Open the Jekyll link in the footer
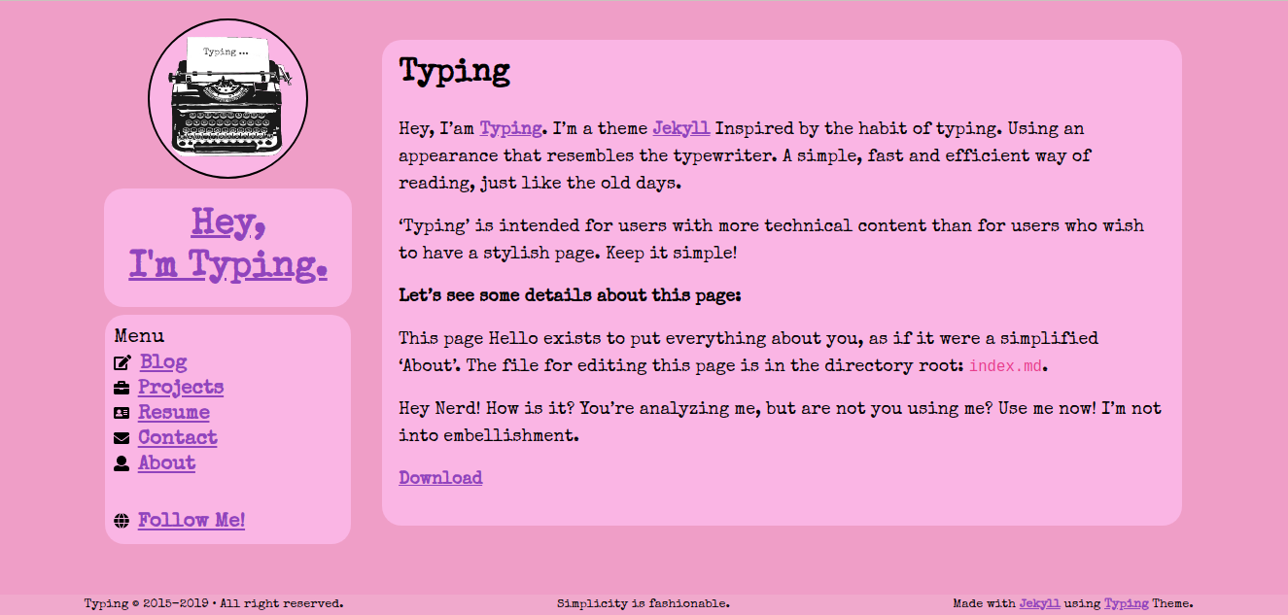This screenshot has height=615, width=1288. click(x=1040, y=603)
